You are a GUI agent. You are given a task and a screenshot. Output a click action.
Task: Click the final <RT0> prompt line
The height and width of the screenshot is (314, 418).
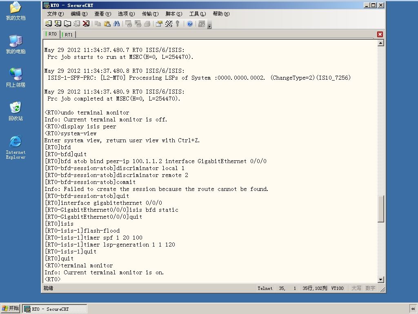pyautogui.click(x=53, y=279)
